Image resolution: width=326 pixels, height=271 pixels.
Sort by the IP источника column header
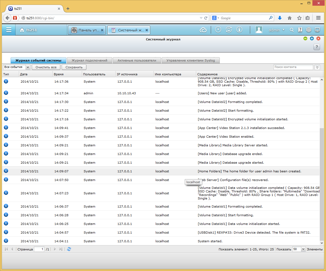134,74
